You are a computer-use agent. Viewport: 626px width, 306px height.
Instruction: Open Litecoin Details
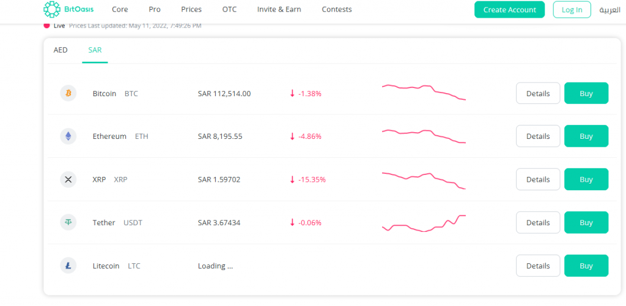538,266
